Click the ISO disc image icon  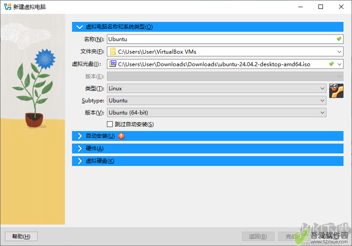tap(113, 64)
